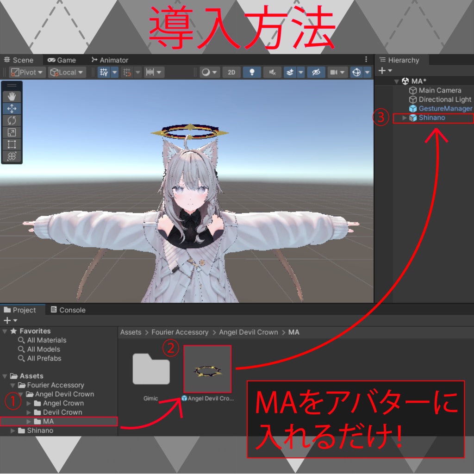
Task: Open the Gimic folder
Action: point(151,369)
